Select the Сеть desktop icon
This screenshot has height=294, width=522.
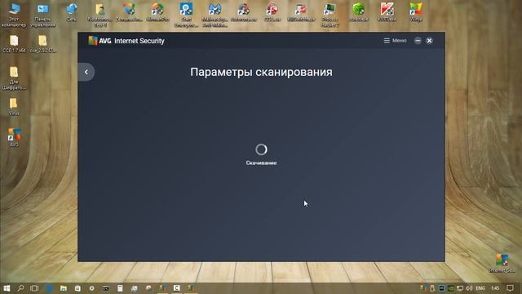[71, 13]
